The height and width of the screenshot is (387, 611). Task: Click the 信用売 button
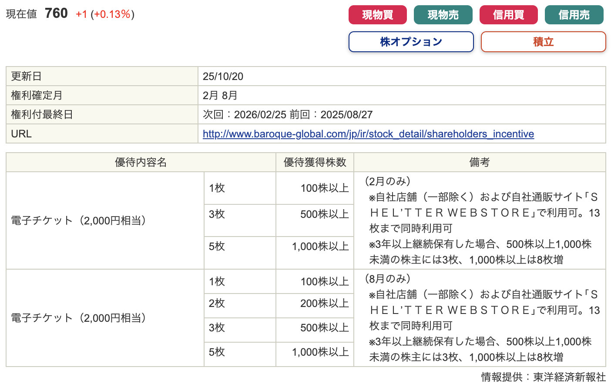coord(574,15)
